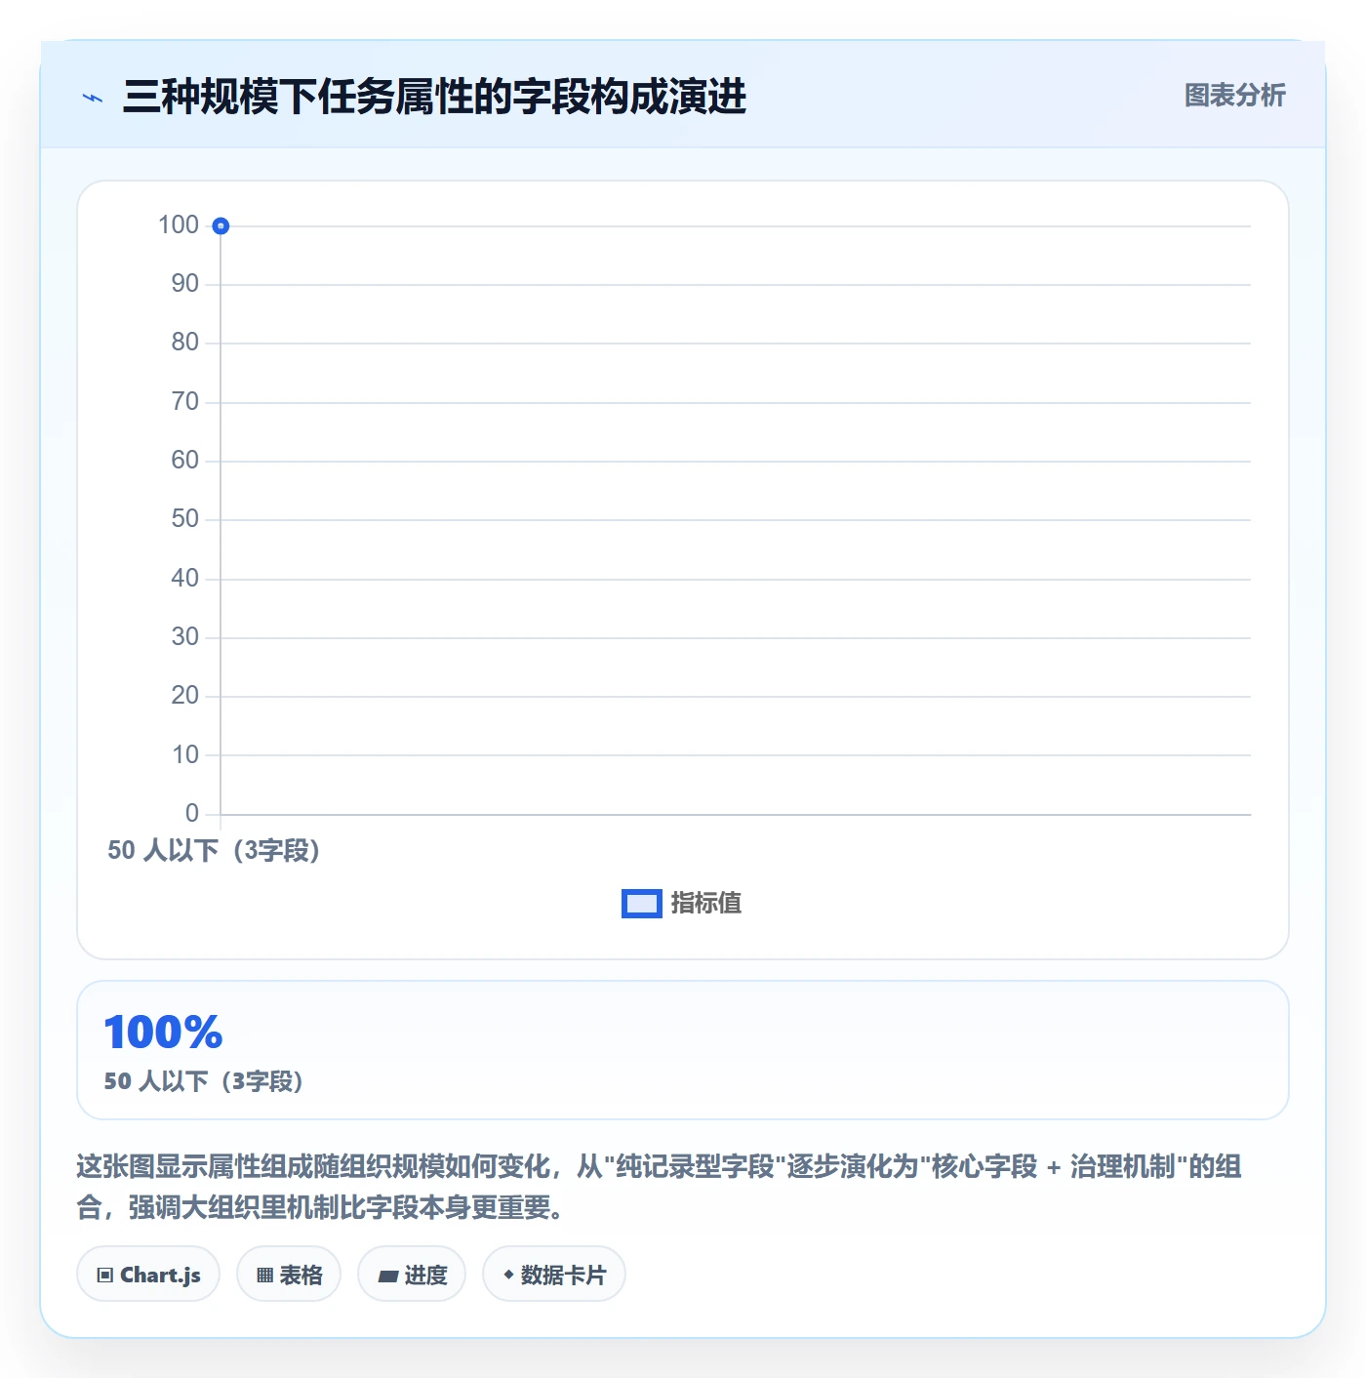This screenshot has height=1378, width=1366.
Task: Click the data point at value 100
Action: click(x=221, y=226)
